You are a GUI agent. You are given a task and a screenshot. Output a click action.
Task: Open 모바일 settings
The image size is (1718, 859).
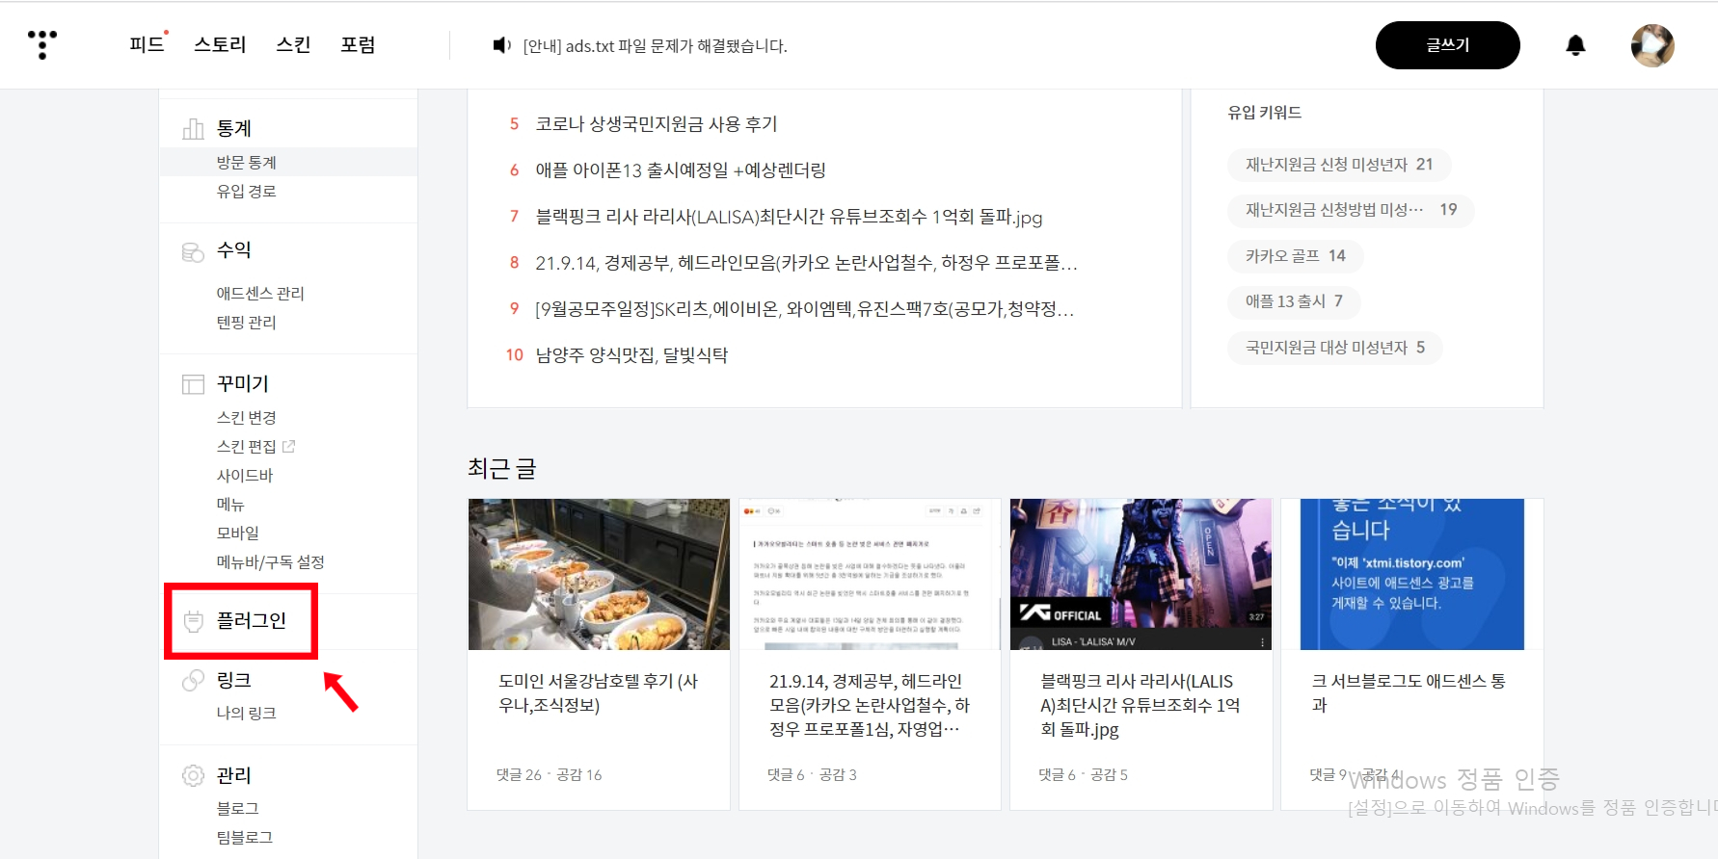[238, 533]
